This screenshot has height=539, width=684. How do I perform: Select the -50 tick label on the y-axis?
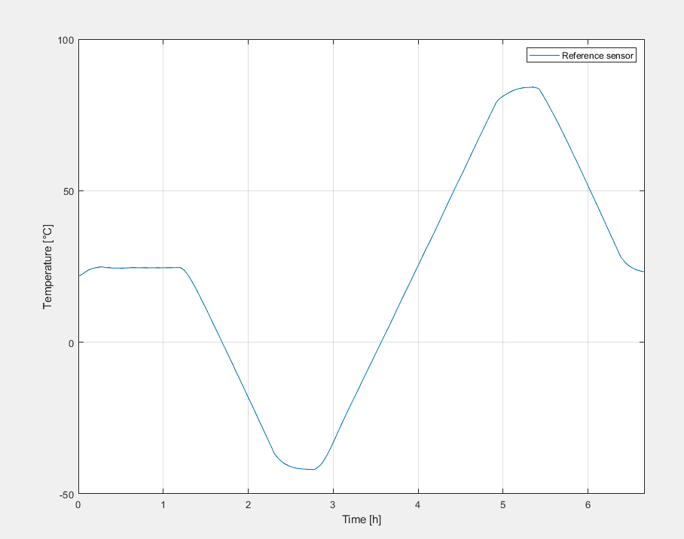pyautogui.click(x=67, y=495)
